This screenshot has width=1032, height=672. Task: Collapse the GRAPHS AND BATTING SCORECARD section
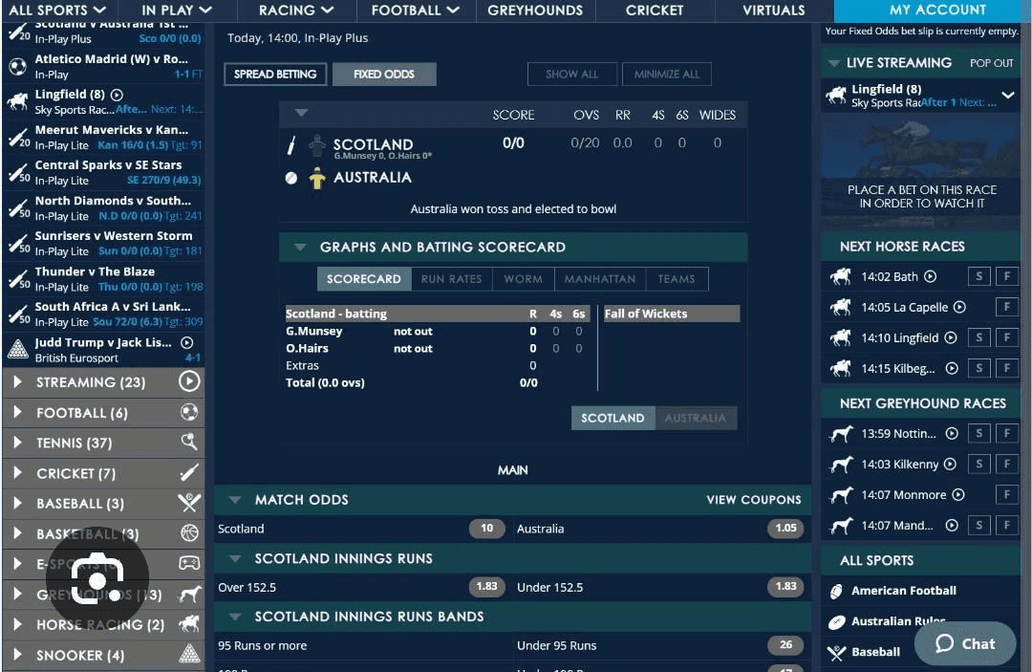[x=298, y=247]
